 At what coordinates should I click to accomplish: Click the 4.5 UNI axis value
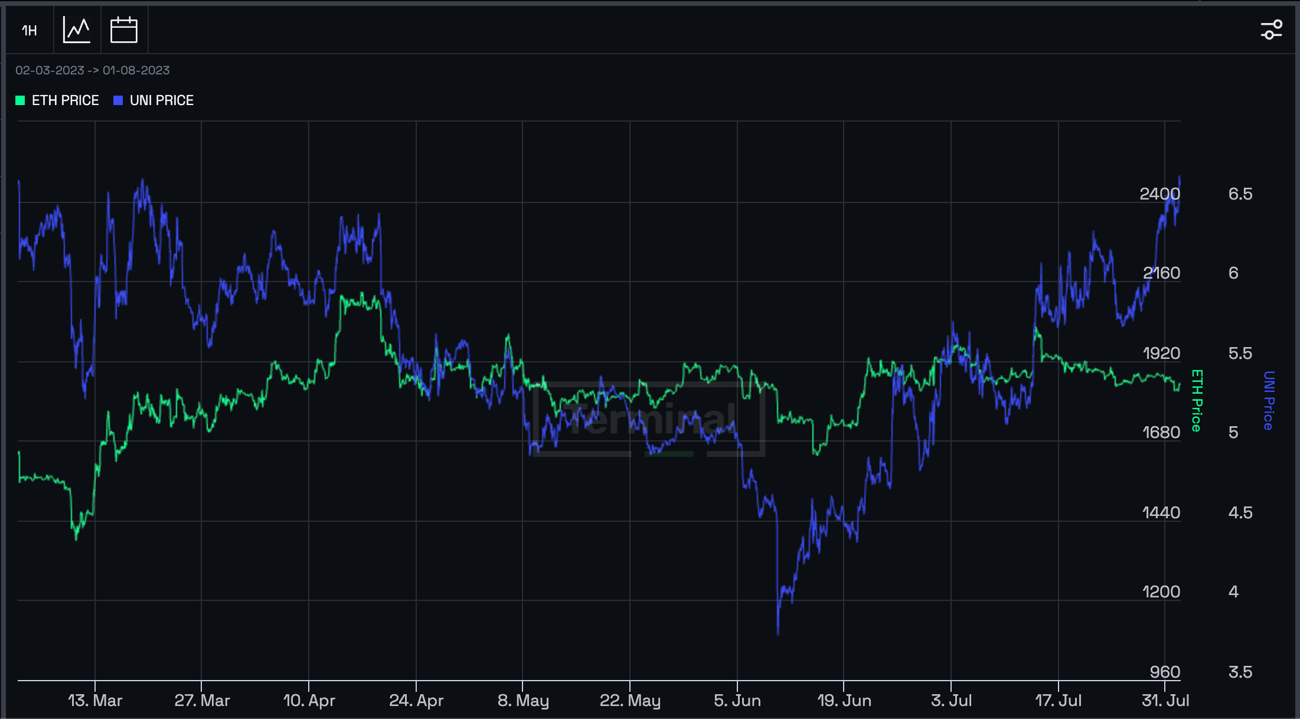point(1240,512)
